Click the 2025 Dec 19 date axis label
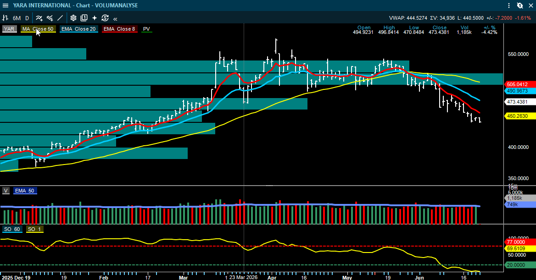 pos(16,278)
